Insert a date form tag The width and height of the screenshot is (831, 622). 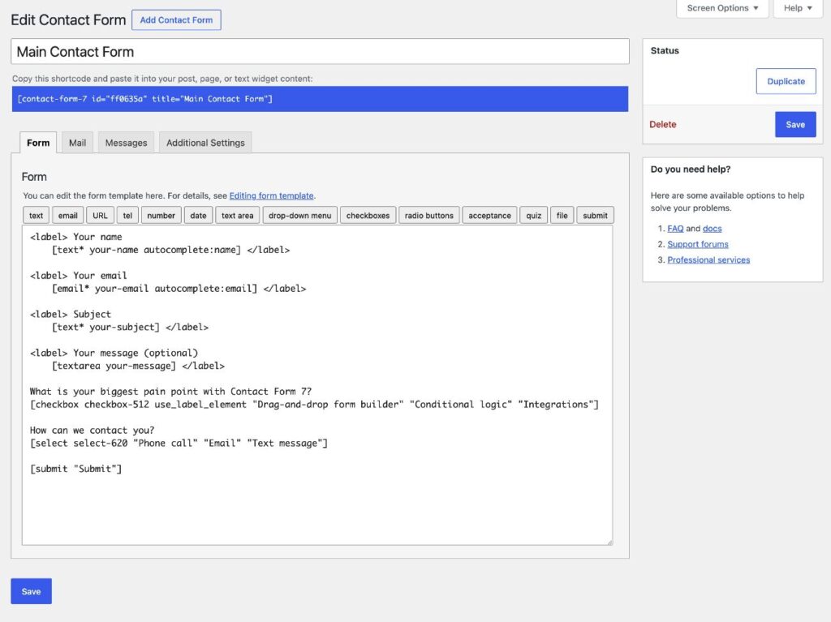point(198,216)
